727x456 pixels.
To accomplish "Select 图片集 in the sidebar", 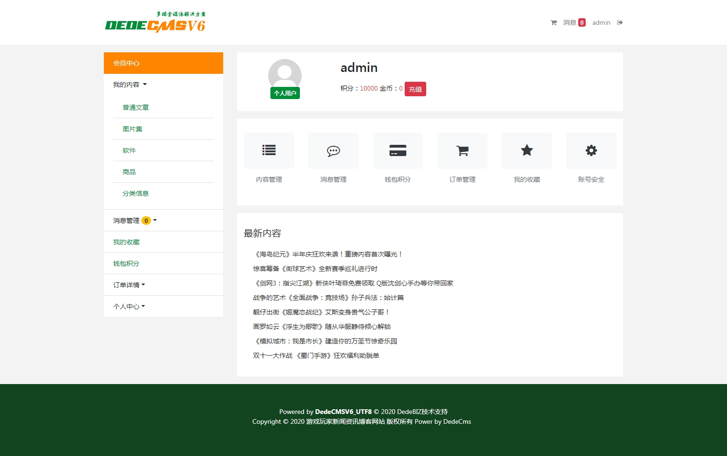I will click(x=132, y=129).
